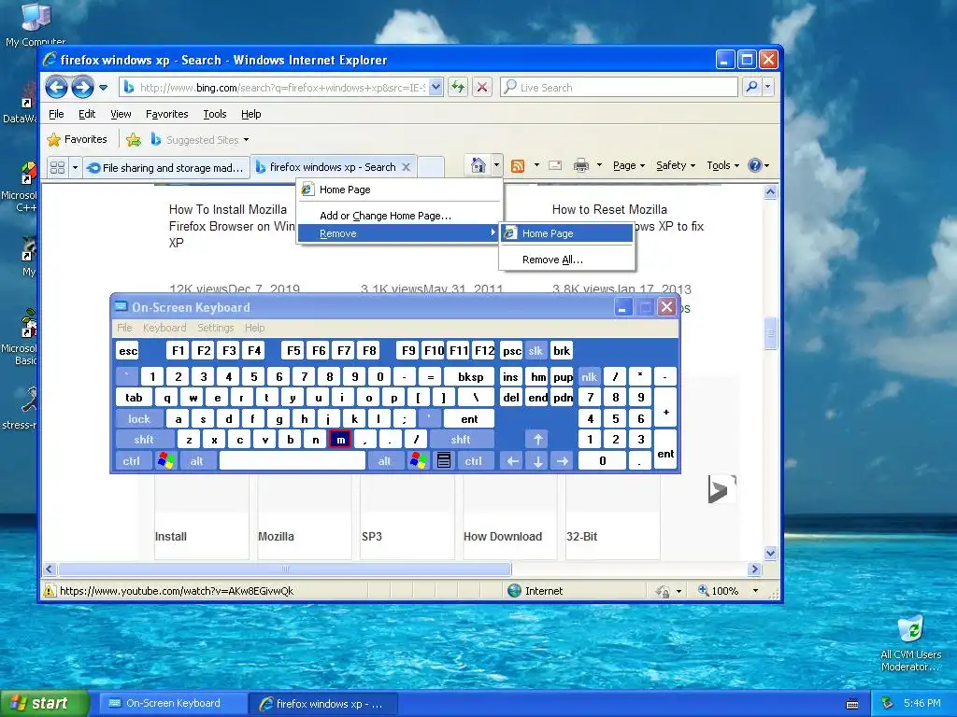Image resolution: width=957 pixels, height=717 pixels.
Task: Open Tools dropdown in command bar
Action: [x=722, y=165]
